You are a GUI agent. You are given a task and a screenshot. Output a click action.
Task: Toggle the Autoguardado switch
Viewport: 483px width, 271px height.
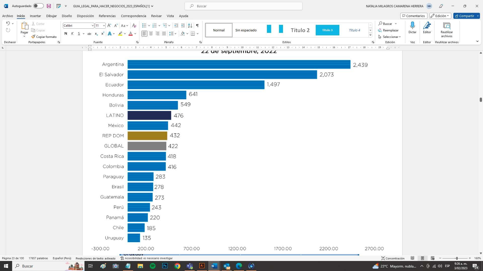pos(38,6)
